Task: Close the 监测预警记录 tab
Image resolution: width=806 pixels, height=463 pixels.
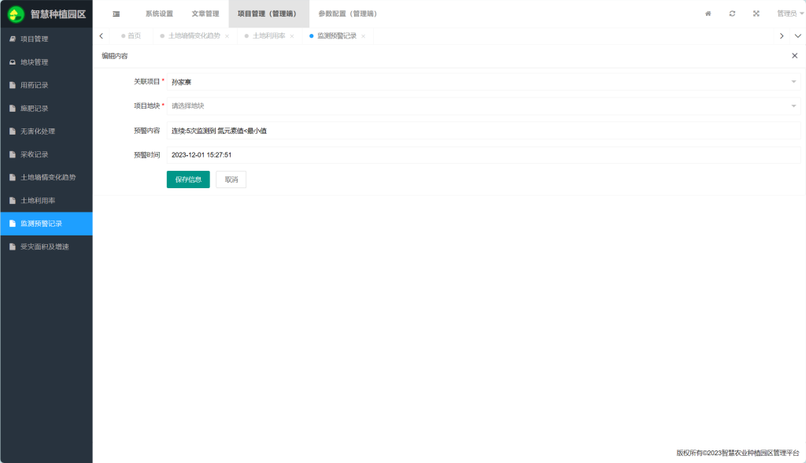Action: coord(363,36)
